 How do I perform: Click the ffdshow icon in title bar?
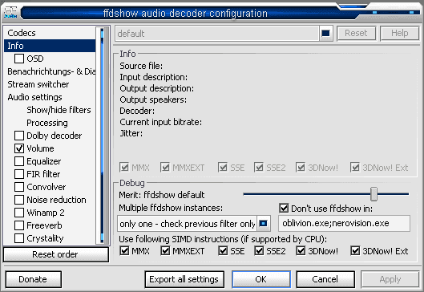[x=10, y=13]
